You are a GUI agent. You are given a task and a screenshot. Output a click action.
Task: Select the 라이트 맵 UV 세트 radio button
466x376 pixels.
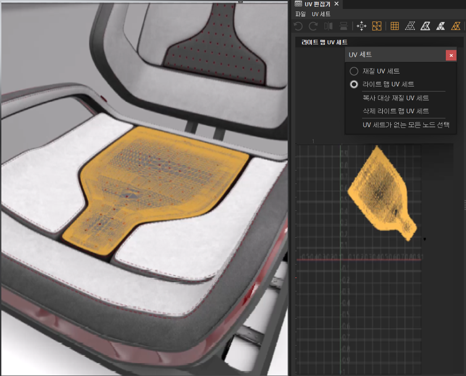(x=354, y=84)
